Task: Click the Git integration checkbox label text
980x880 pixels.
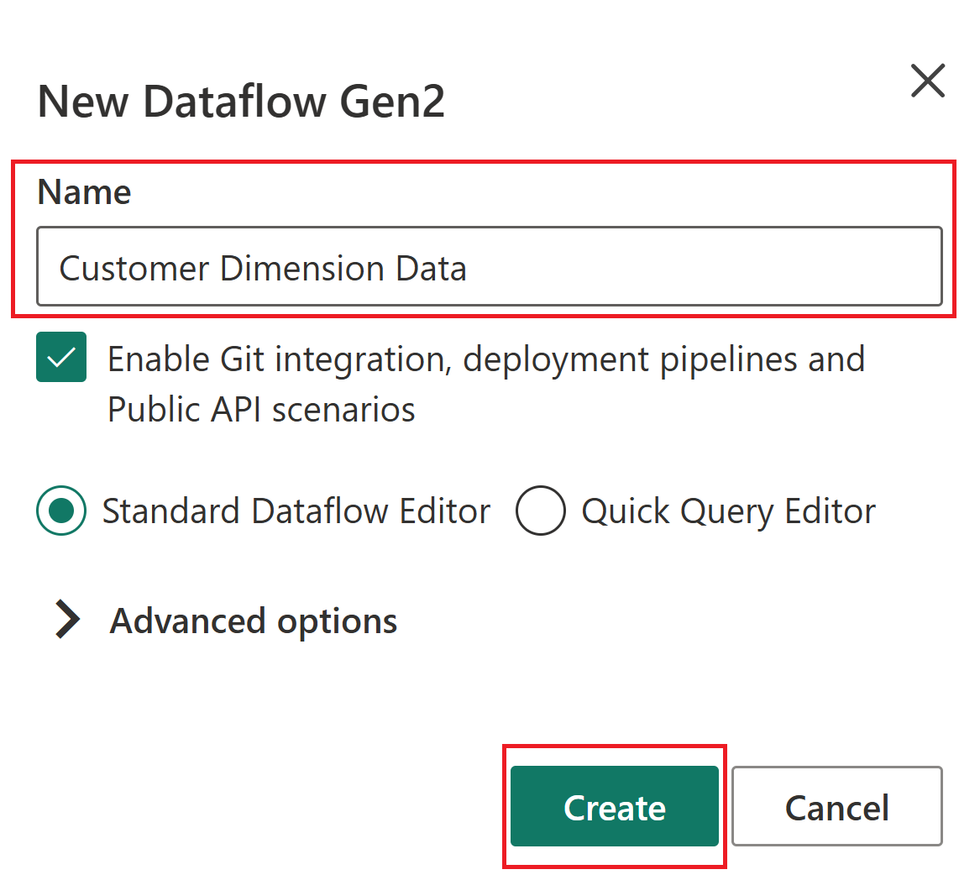Action: coord(485,360)
